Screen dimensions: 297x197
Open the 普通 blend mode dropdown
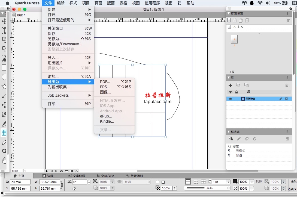(137, 182)
